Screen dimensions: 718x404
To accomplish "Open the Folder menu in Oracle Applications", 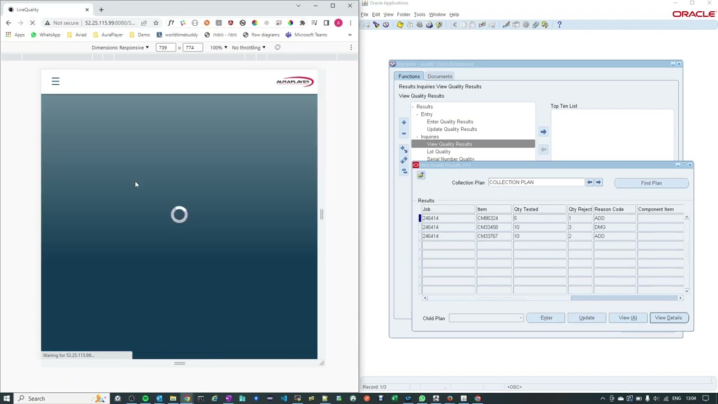I will pyautogui.click(x=404, y=15).
